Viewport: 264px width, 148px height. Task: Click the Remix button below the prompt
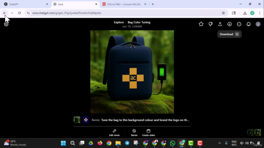pyautogui.click(x=134, y=132)
